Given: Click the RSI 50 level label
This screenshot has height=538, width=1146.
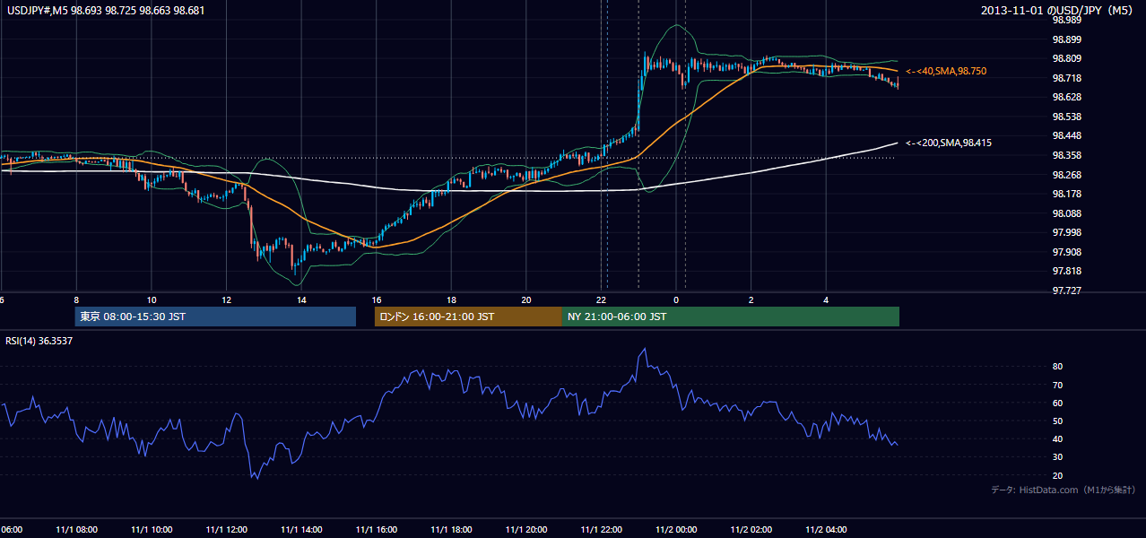Looking at the screenshot, I should pyautogui.click(x=1058, y=421).
